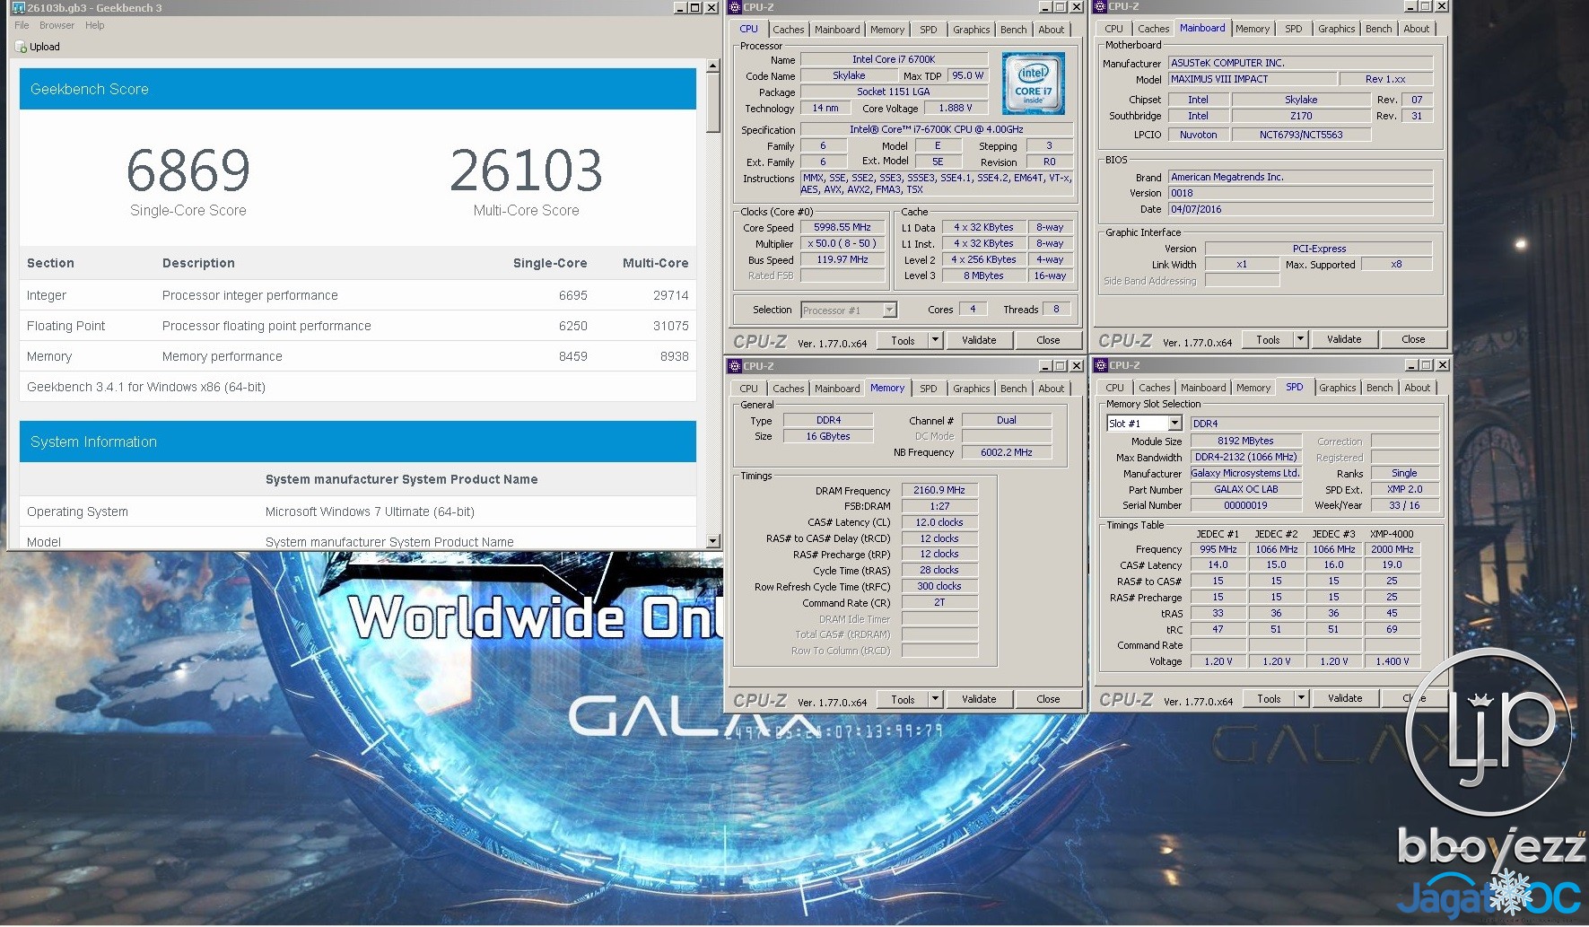Click the Geekbench Score section header
Screen dimensions: 1589x927
pyautogui.click(x=358, y=89)
